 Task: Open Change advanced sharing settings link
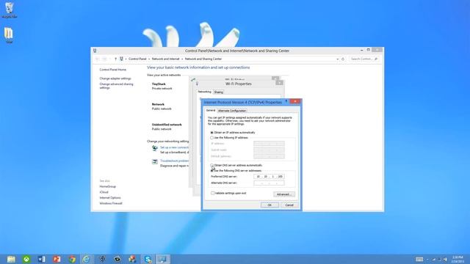(x=116, y=86)
